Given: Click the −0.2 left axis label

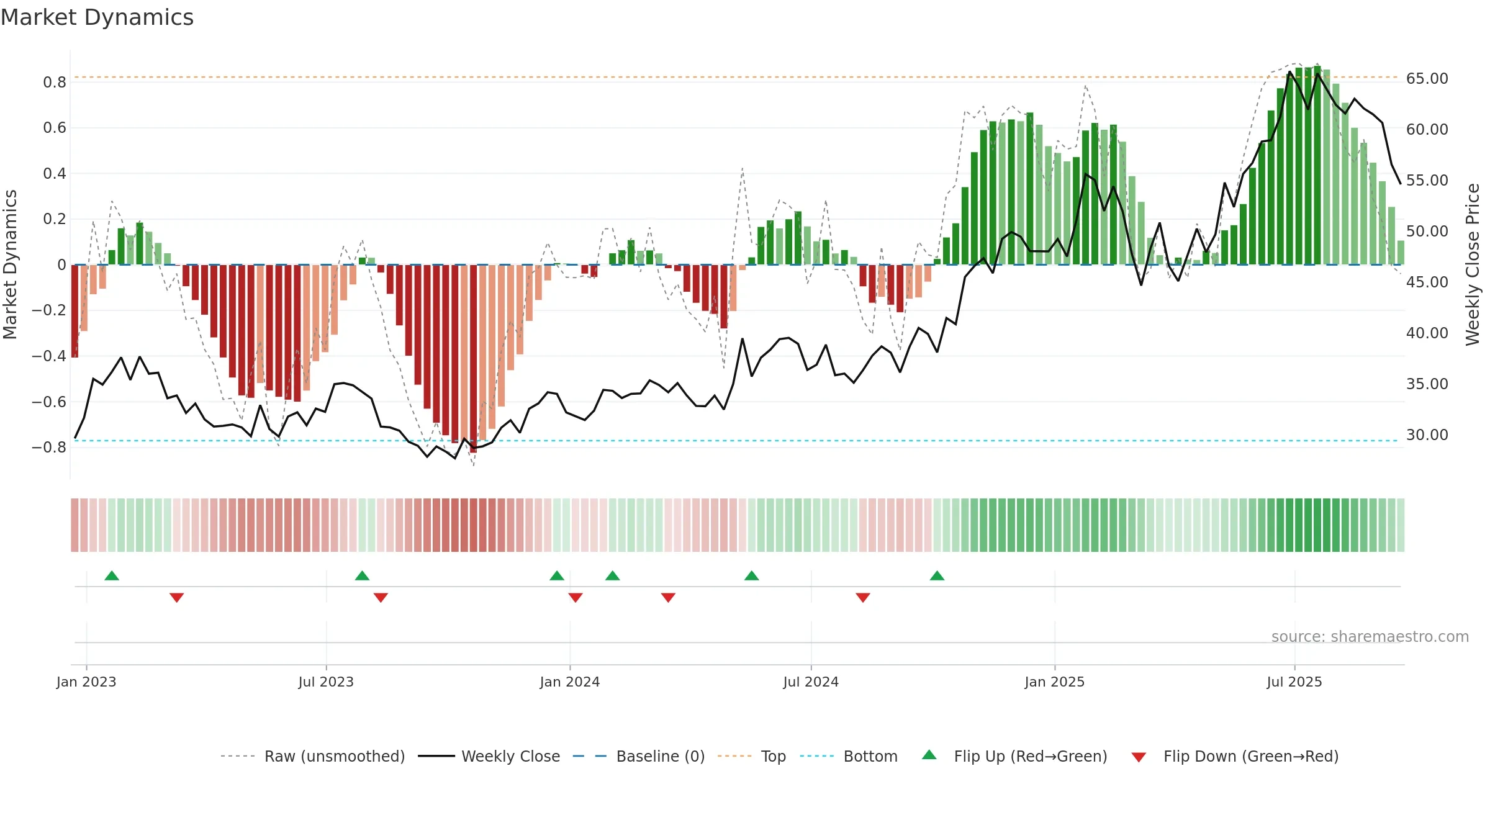Looking at the screenshot, I should pyautogui.click(x=49, y=310).
